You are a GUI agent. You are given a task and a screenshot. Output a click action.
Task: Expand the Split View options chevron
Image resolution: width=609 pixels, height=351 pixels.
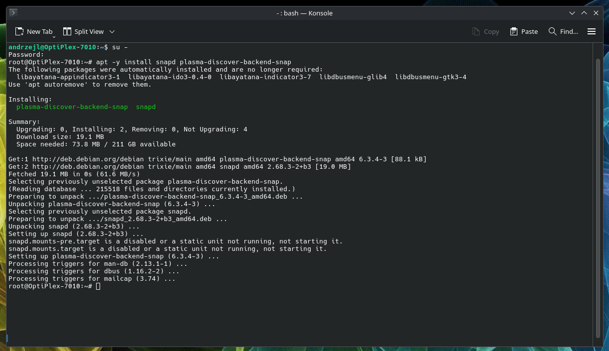(x=112, y=31)
